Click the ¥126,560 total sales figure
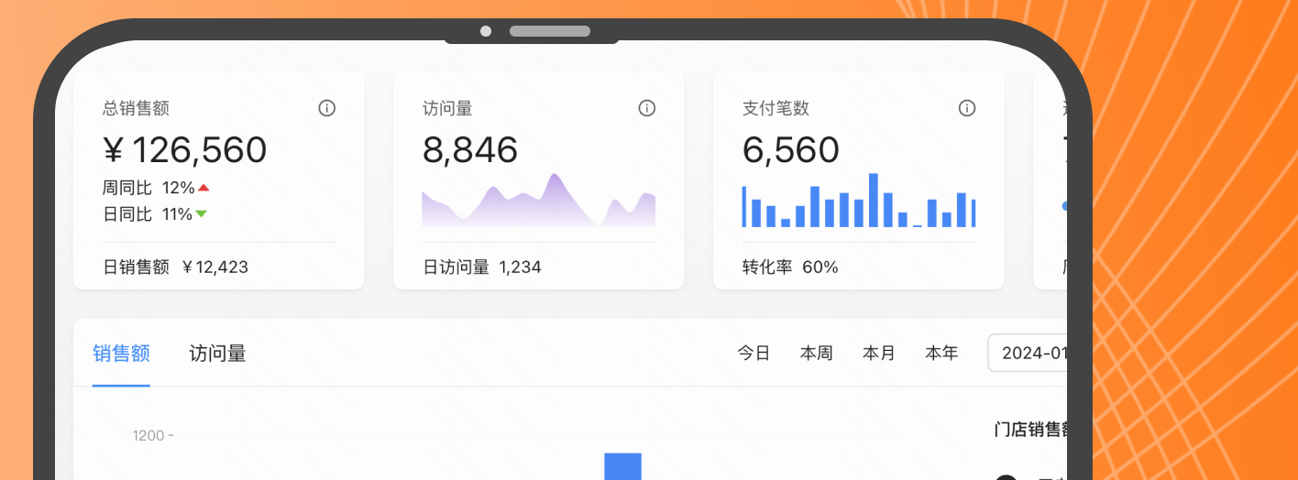 (185, 150)
